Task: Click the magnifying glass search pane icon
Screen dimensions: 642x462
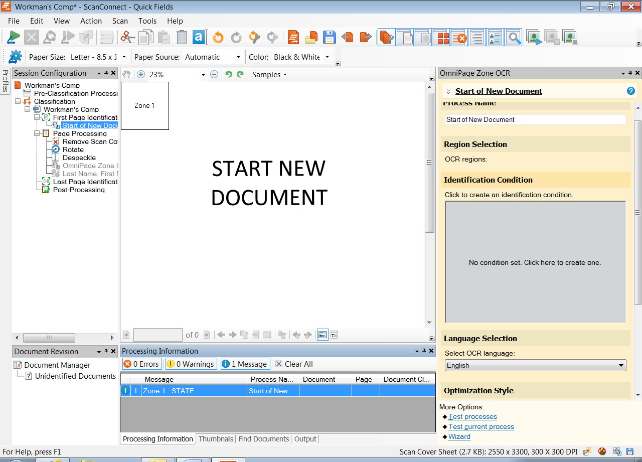Action: (x=513, y=37)
